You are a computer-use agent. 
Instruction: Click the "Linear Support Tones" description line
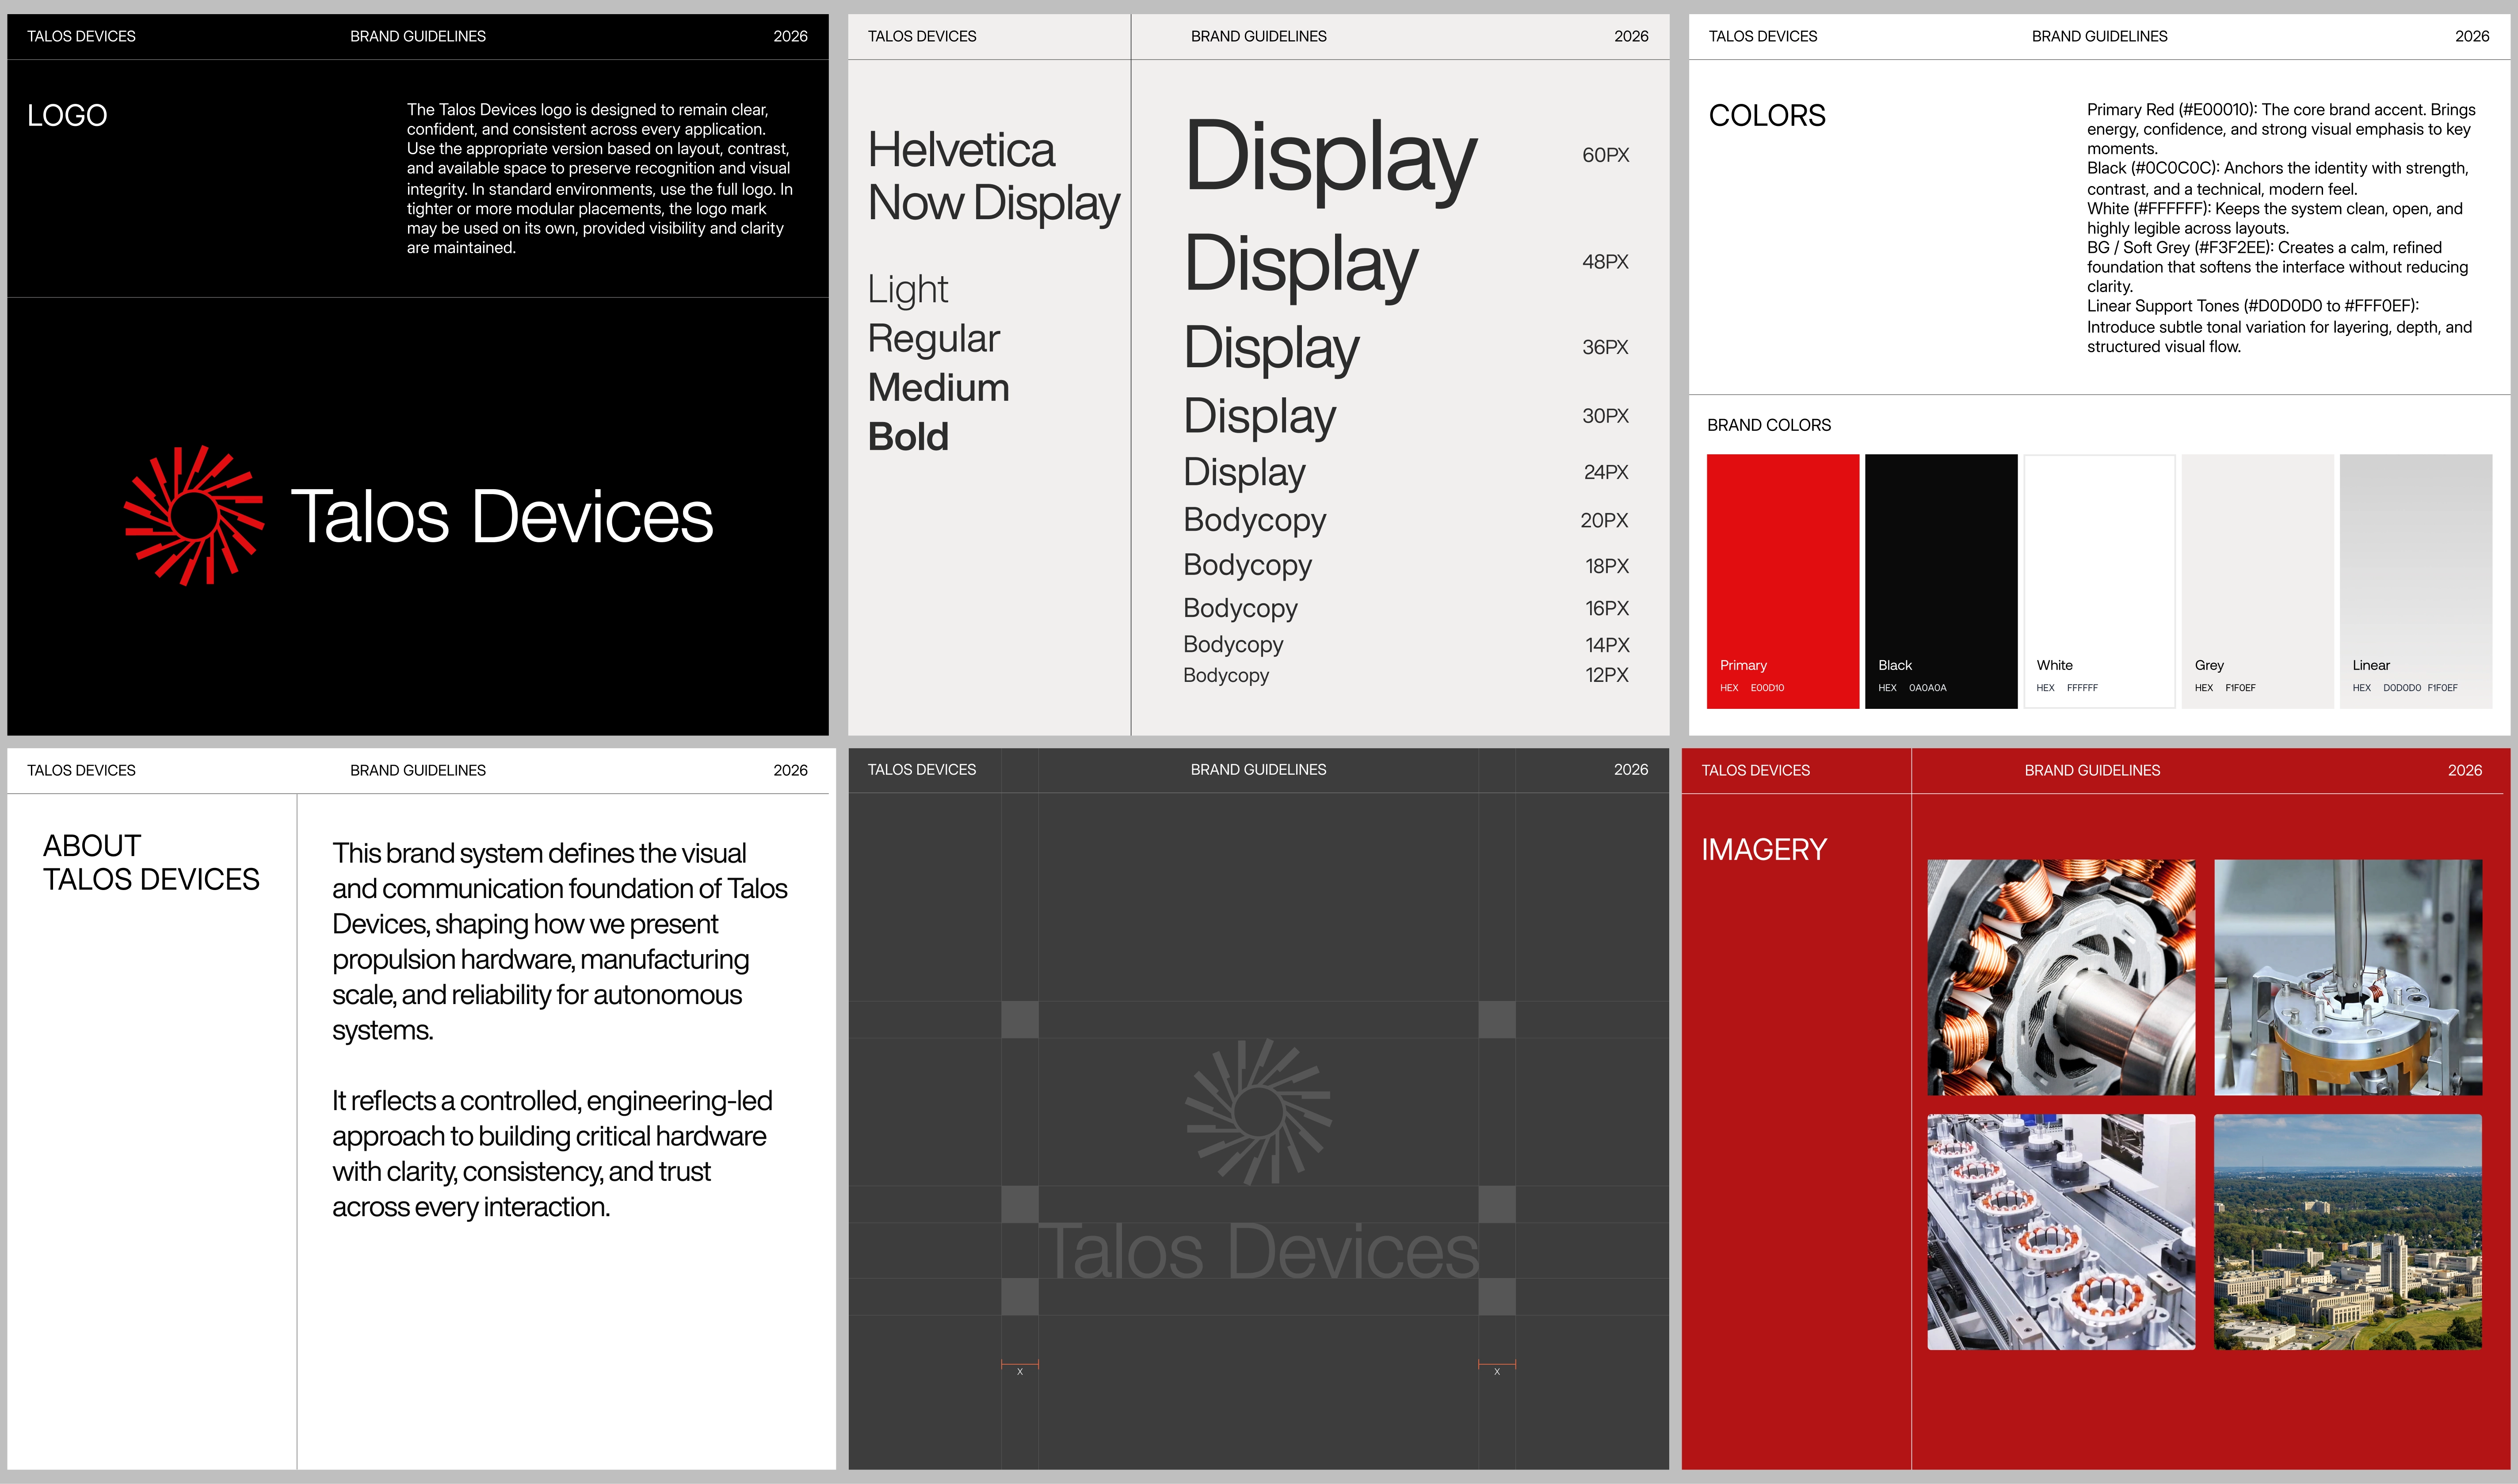pyautogui.click(x=2280, y=326)
